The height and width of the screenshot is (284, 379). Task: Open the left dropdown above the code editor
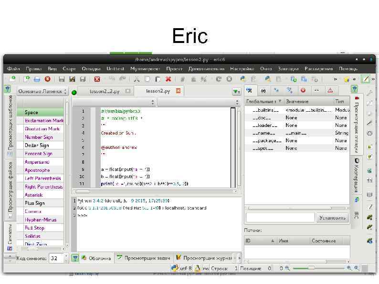tap(115, 103)
